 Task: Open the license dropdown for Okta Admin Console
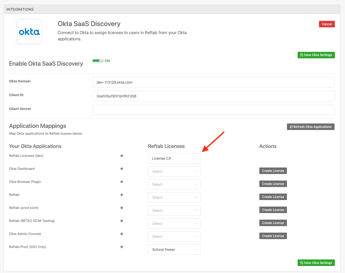[x=174, y=237]
